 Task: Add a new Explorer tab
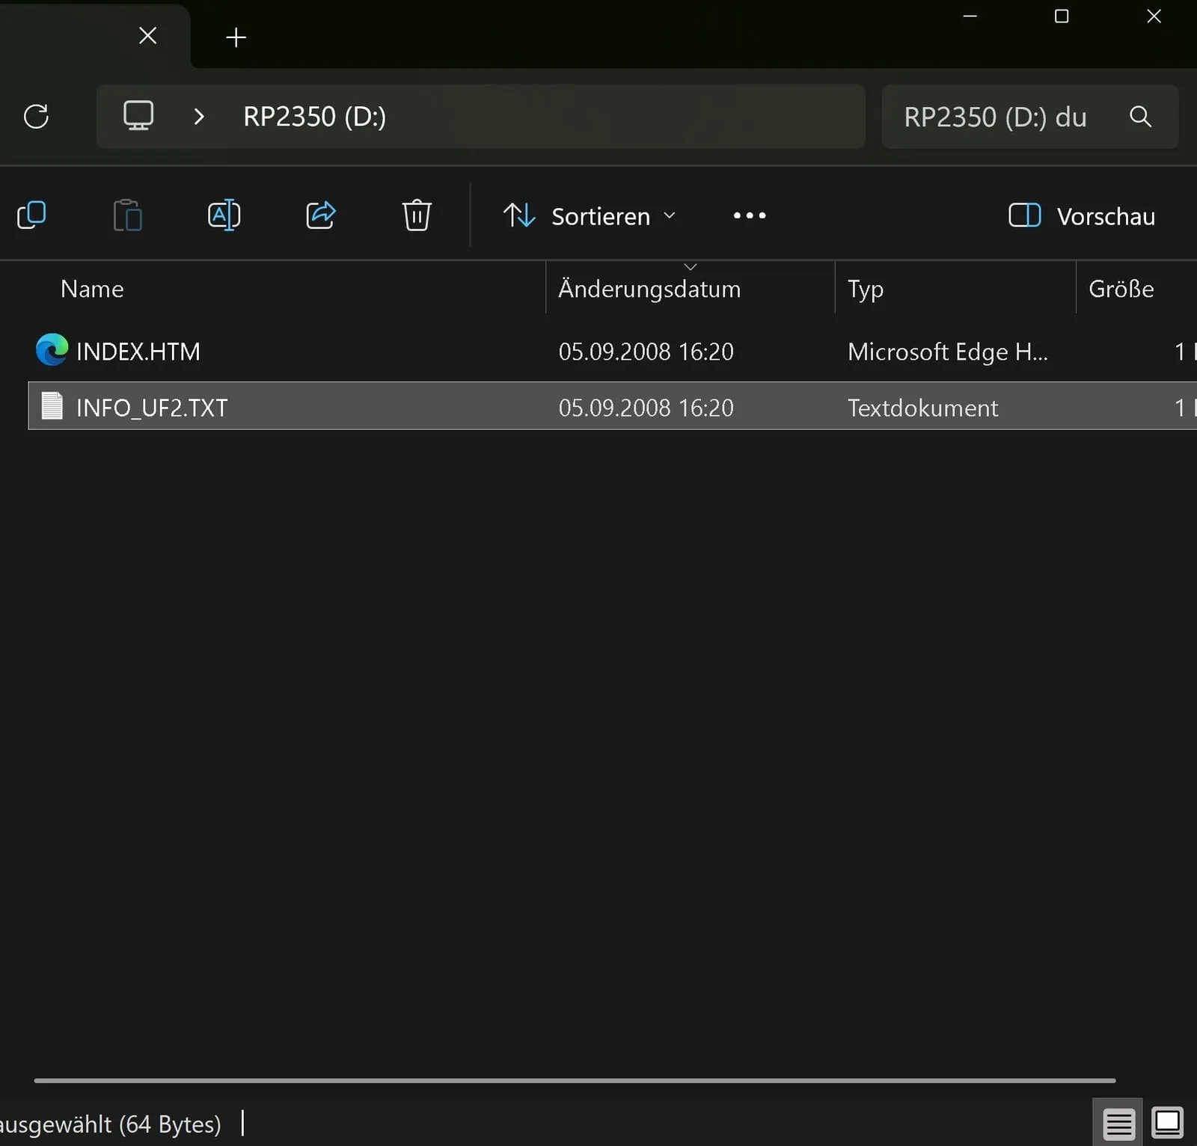pos(236,37)
